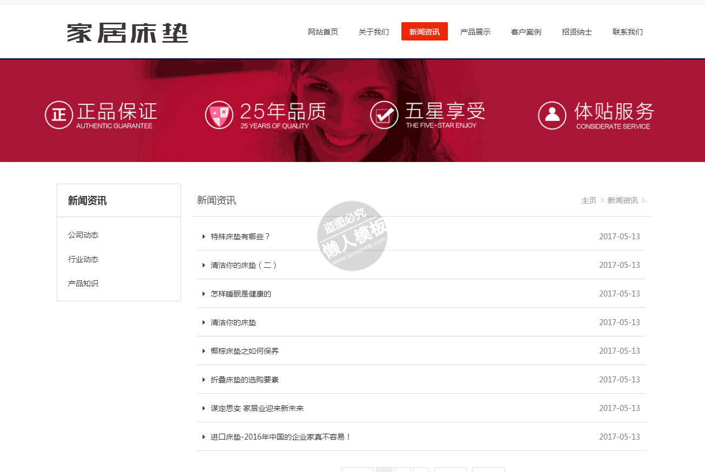Open 网站首页 in the top navigation

coord(323,32)
